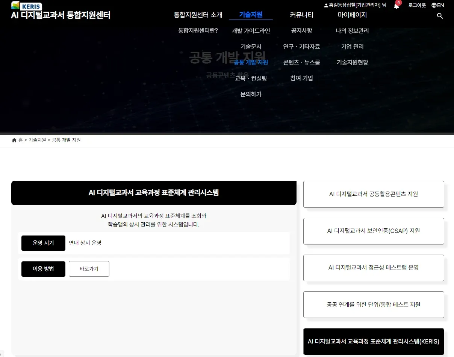Image resolution: width=454 pixels, height=357 pixels.
Task: Open the 기술지원 menu
Action: (251, 15)
